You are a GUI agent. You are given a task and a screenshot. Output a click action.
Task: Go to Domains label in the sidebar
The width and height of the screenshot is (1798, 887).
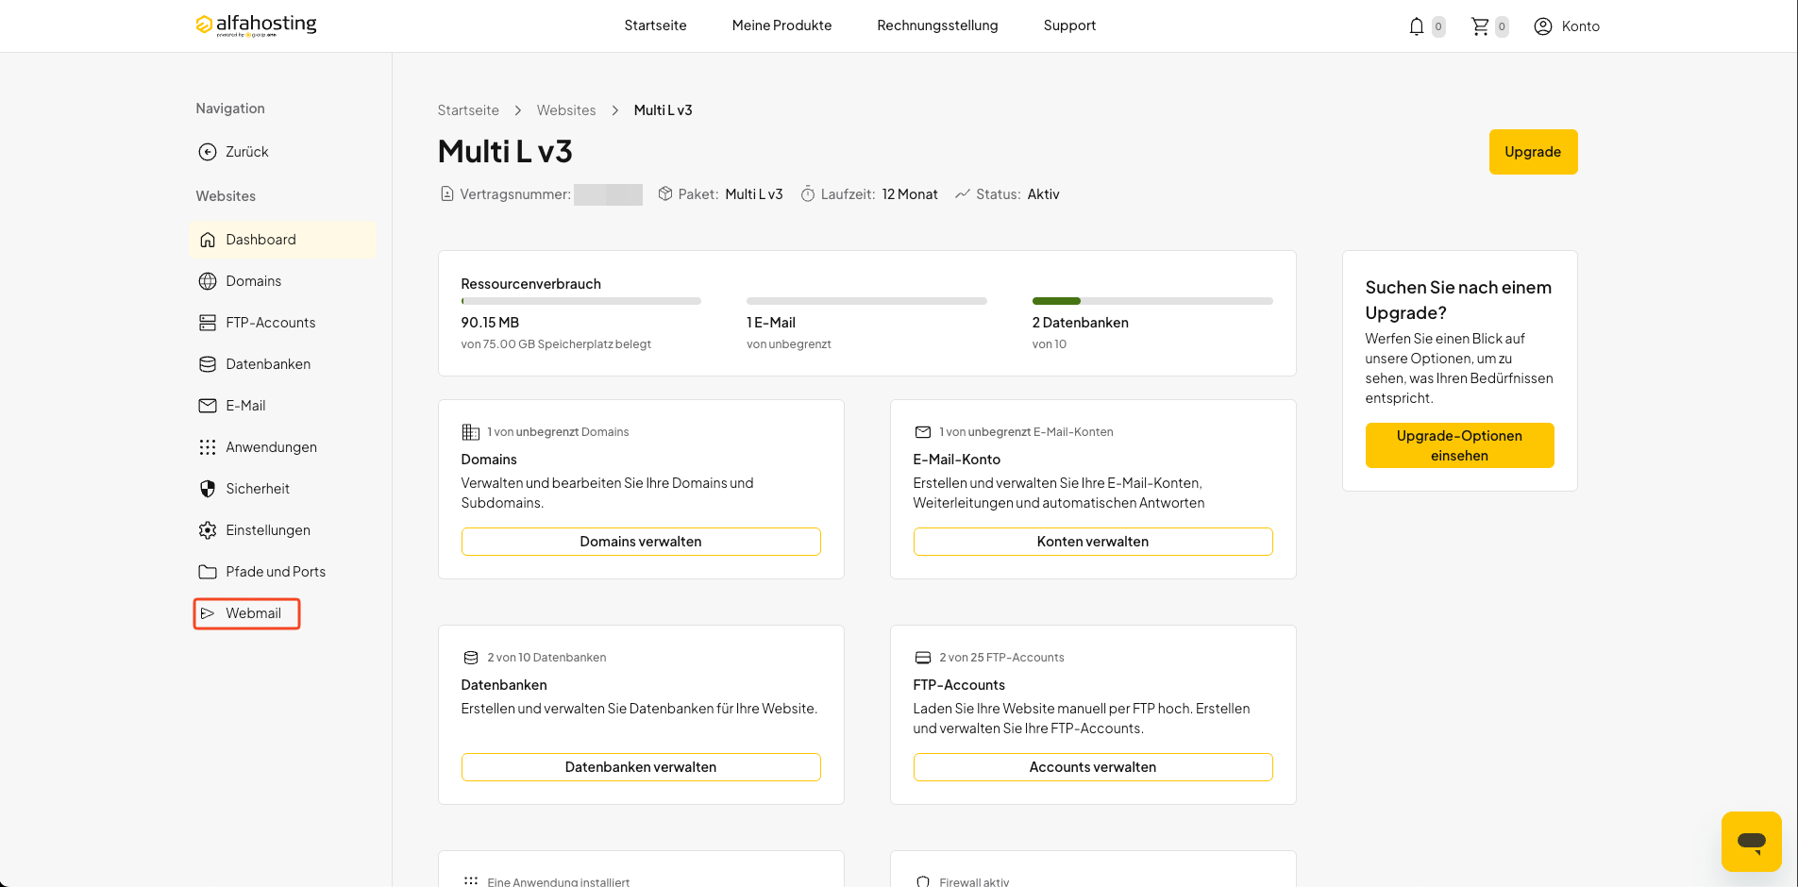(x=253, y=281)
